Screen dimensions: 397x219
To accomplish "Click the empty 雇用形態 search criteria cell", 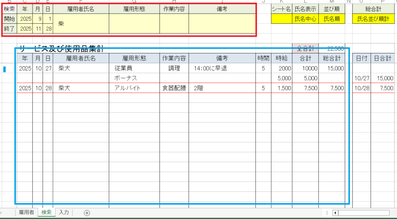I will pos(134,24).
